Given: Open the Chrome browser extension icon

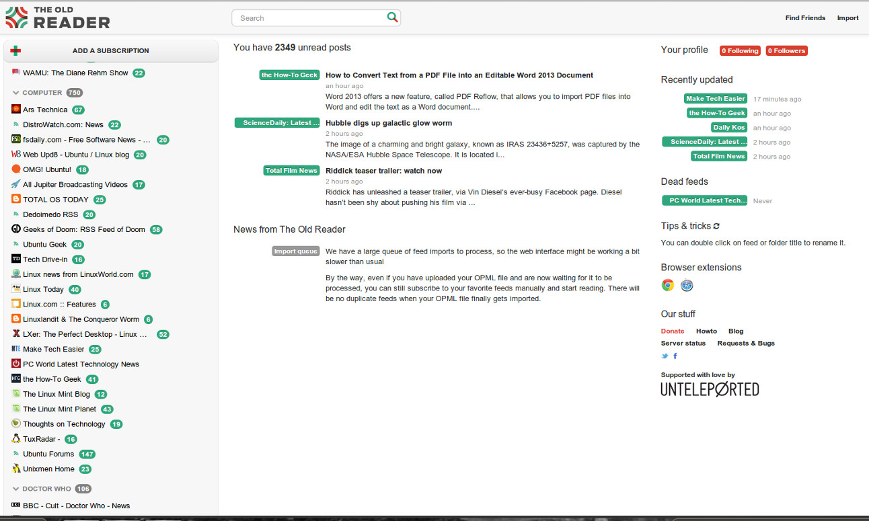Looking at the screenshot, I should pyautogui.click(x=667, y=285).
